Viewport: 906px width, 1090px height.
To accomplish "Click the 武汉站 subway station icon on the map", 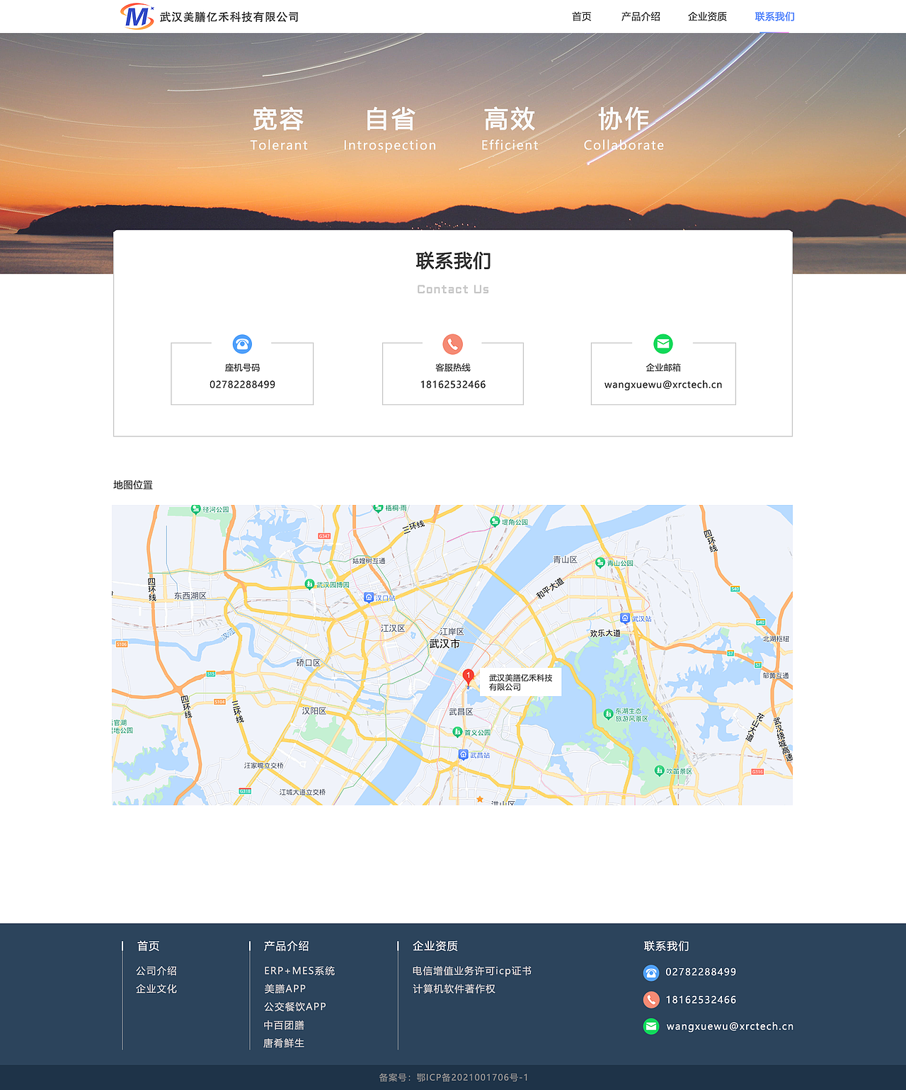I will coord(626,617).
